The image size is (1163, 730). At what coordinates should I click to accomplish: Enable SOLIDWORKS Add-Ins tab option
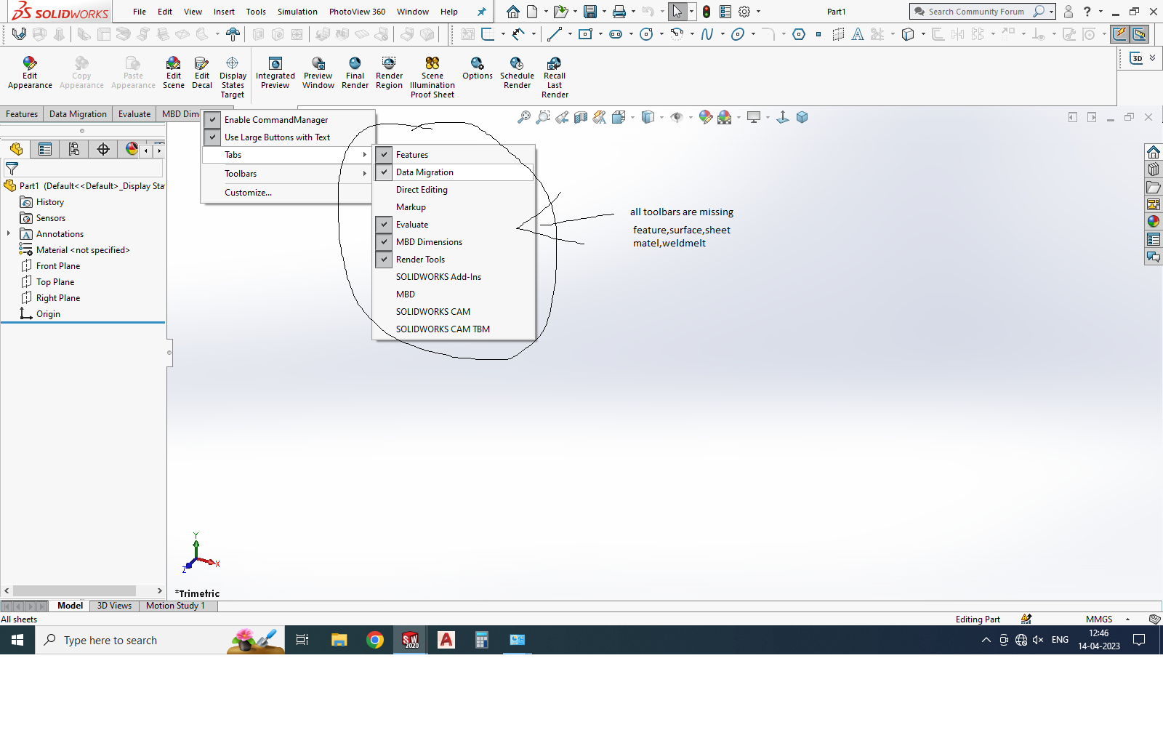click(454, 277)
